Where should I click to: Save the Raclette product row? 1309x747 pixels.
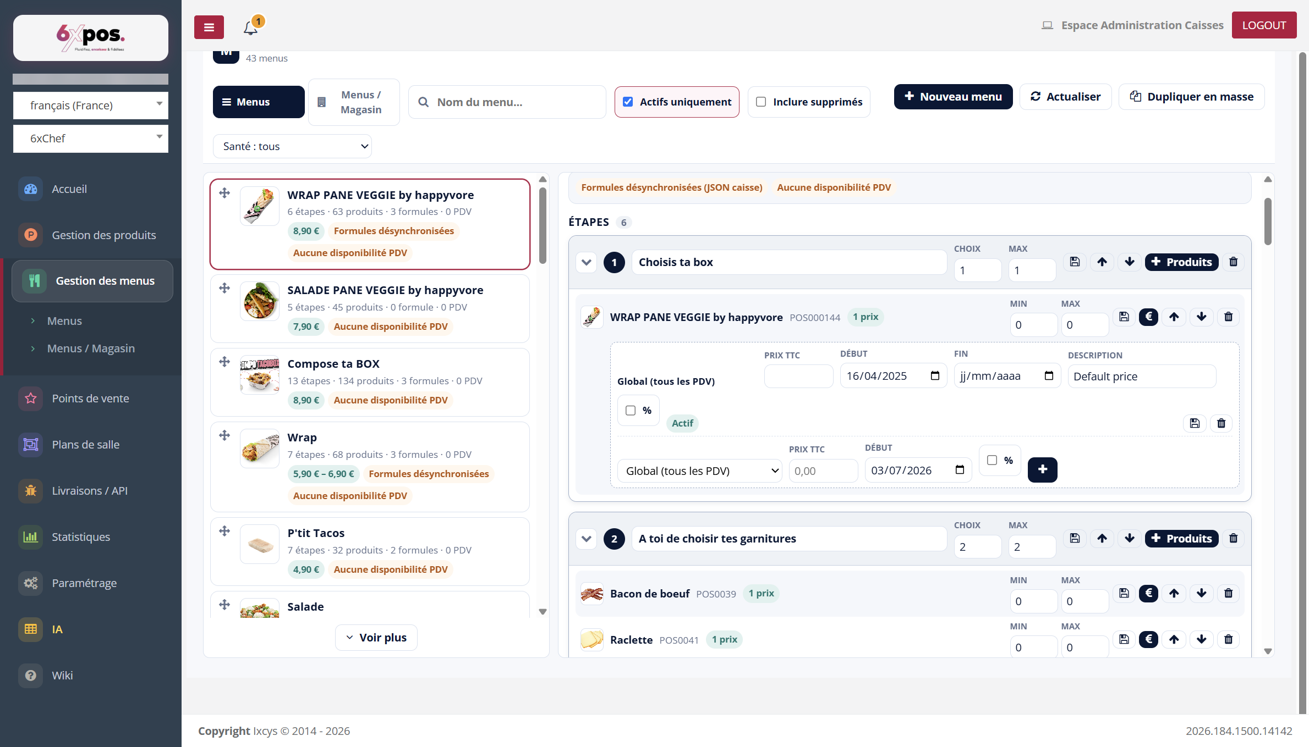coord(1124,639)
